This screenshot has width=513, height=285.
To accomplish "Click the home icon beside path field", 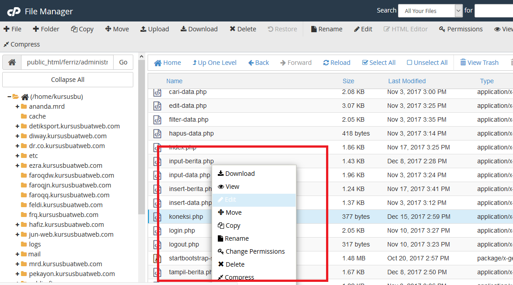I will [12, 62].
